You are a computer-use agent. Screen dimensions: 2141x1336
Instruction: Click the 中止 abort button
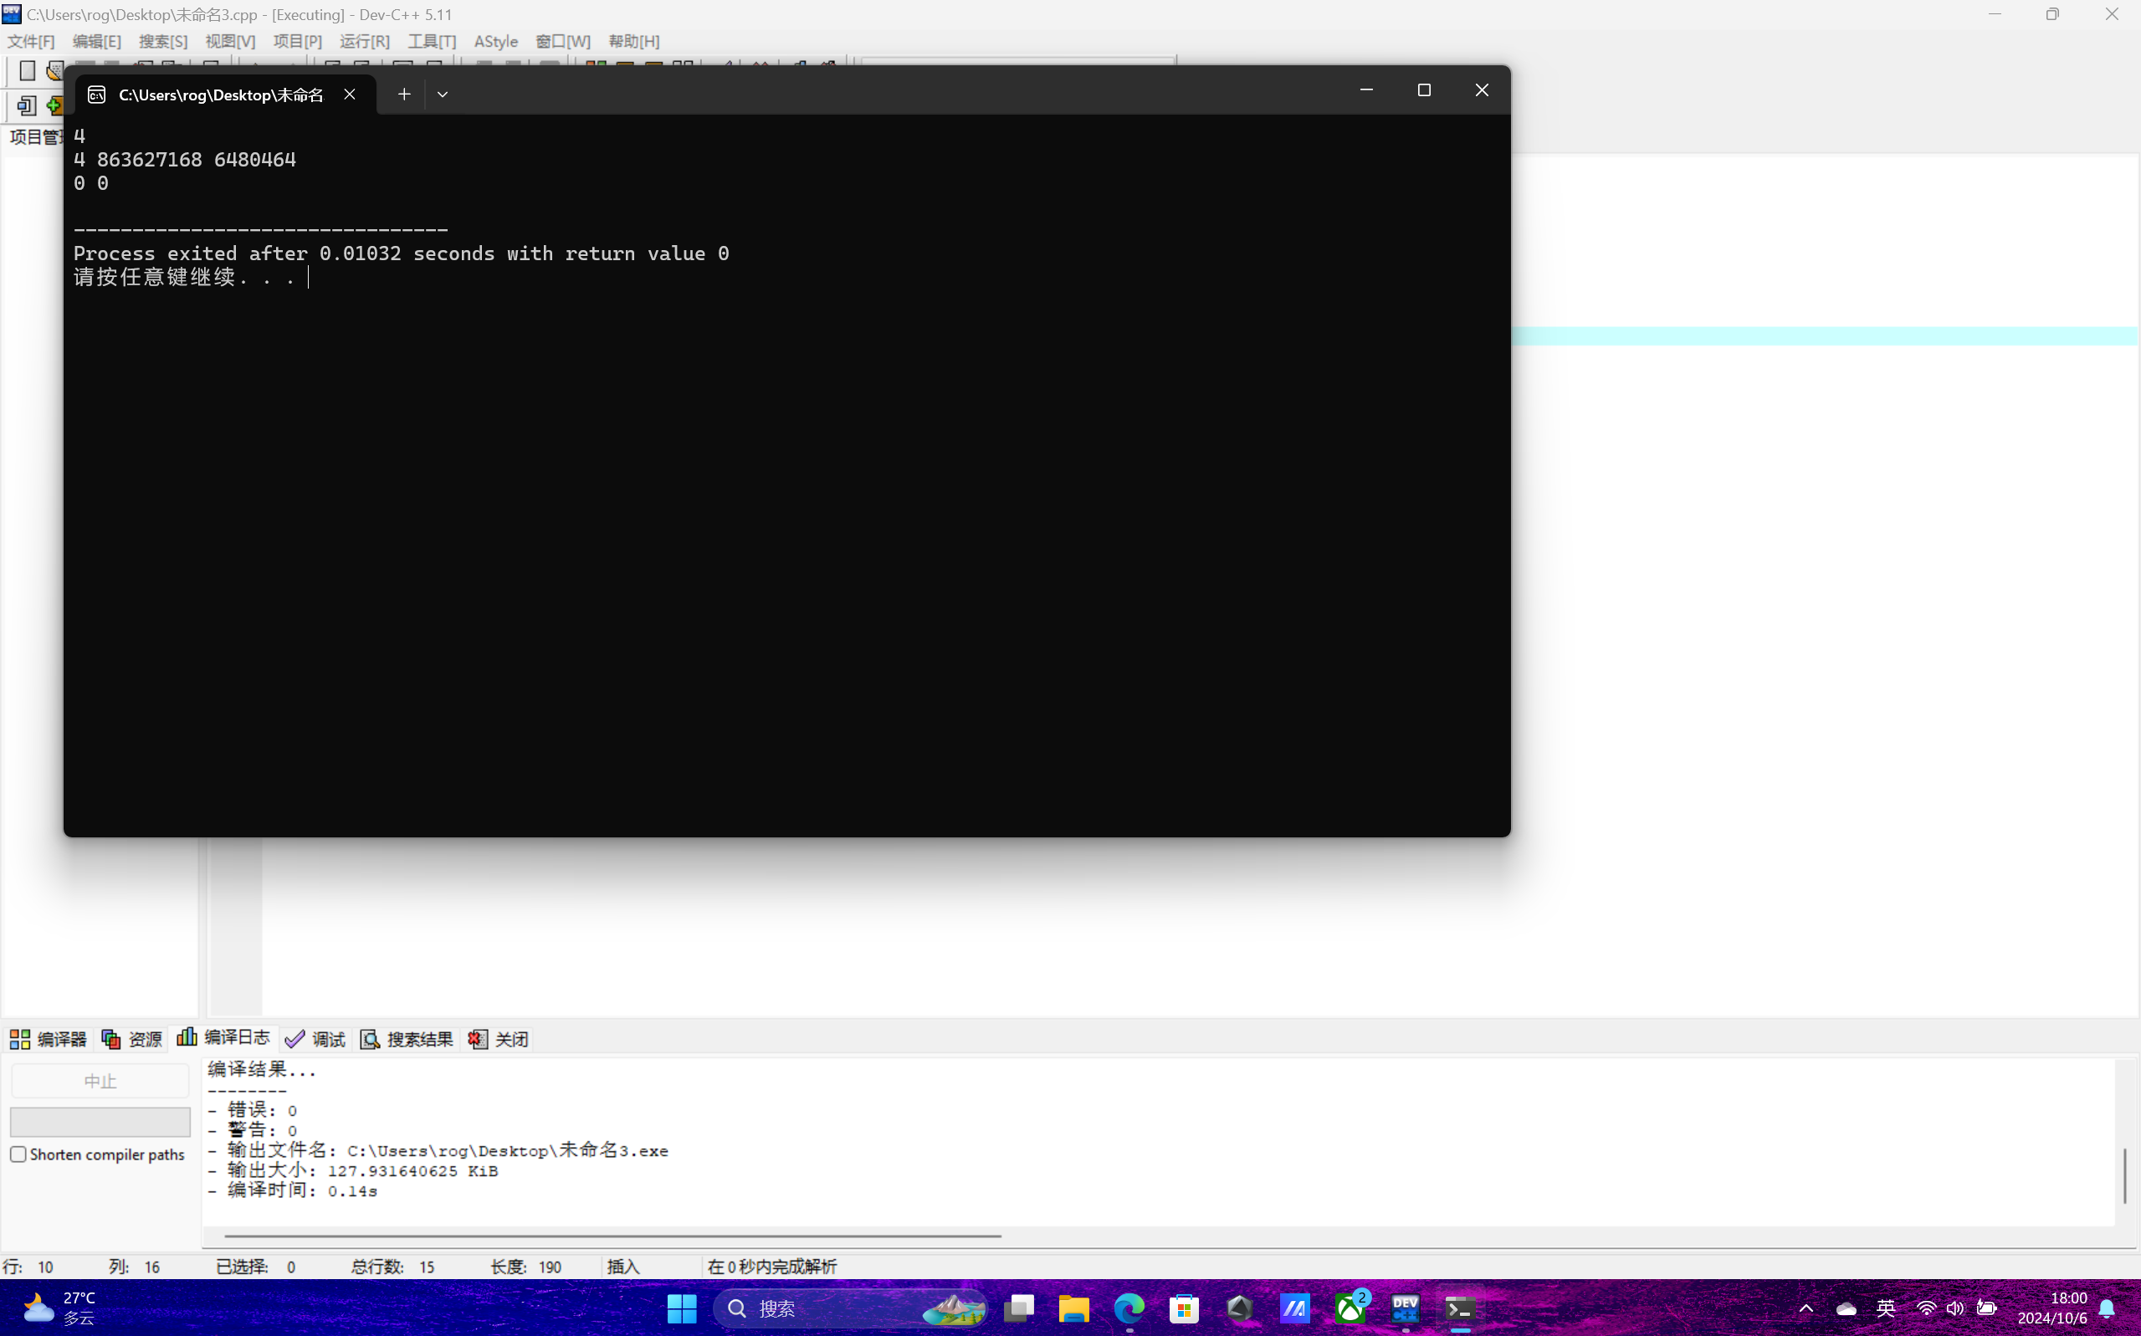(100, 1081)
